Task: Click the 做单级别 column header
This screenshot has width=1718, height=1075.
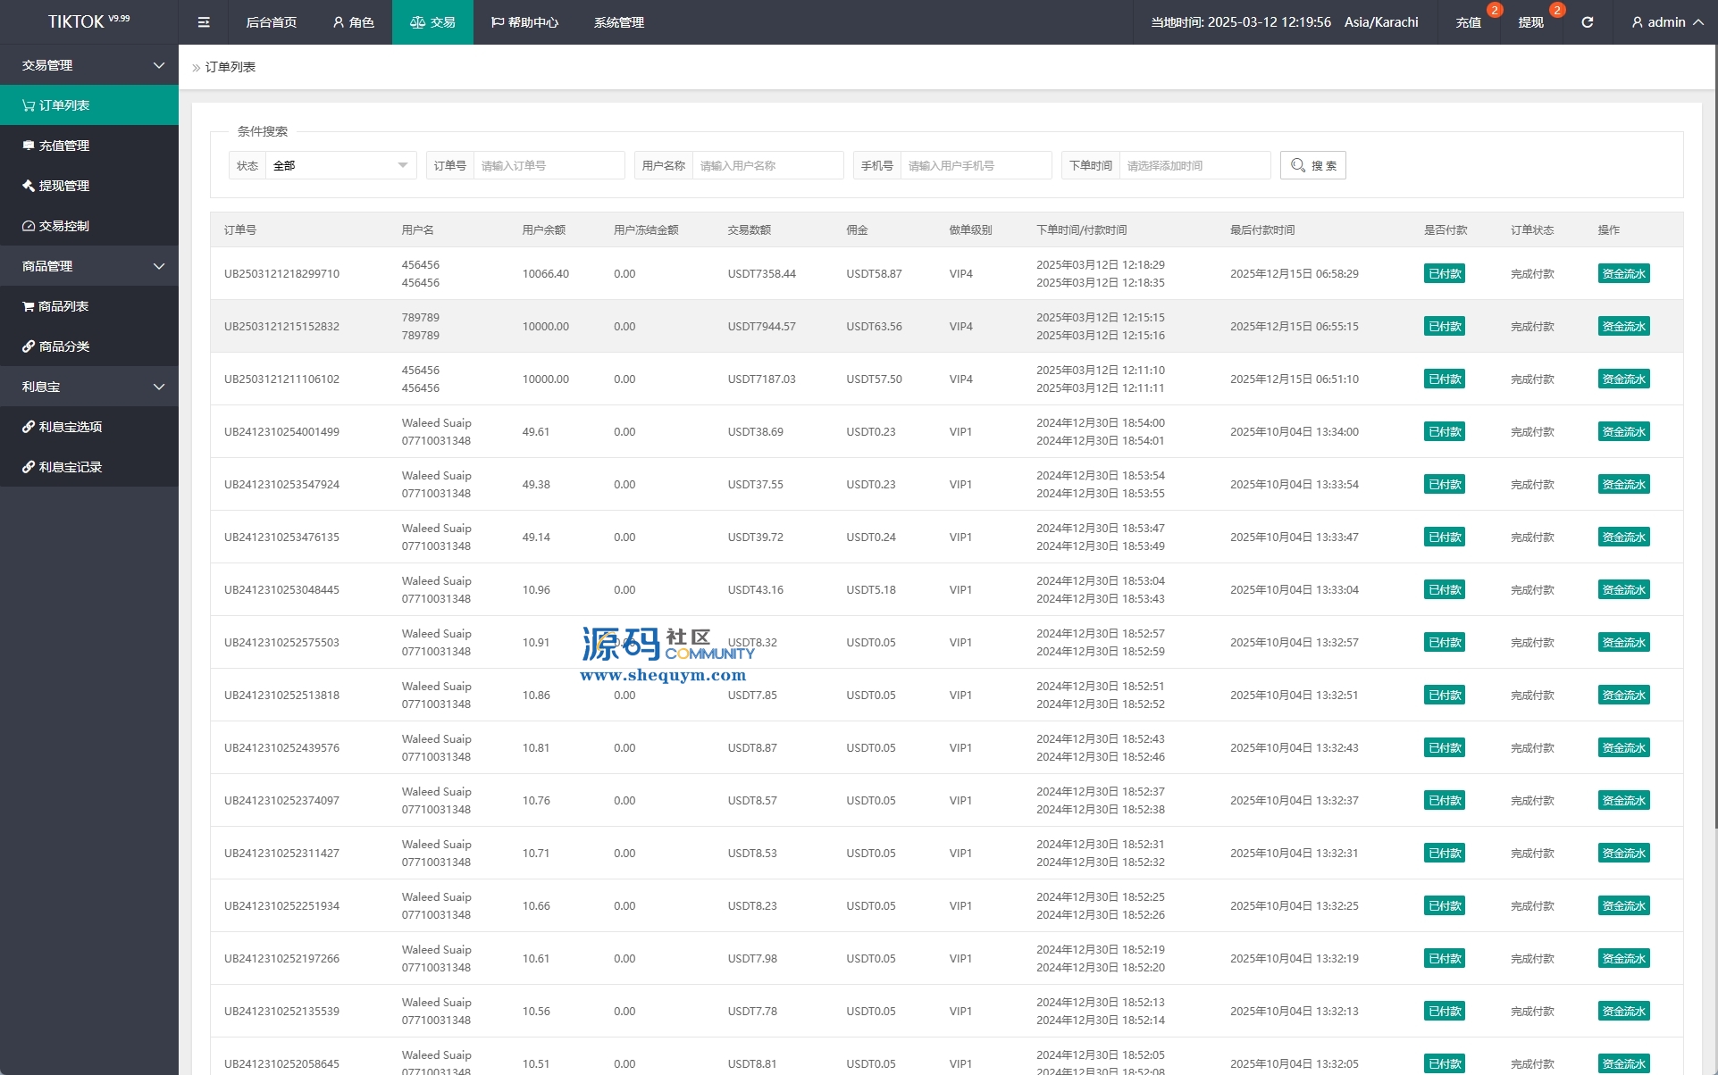Action: coord(970,229)
